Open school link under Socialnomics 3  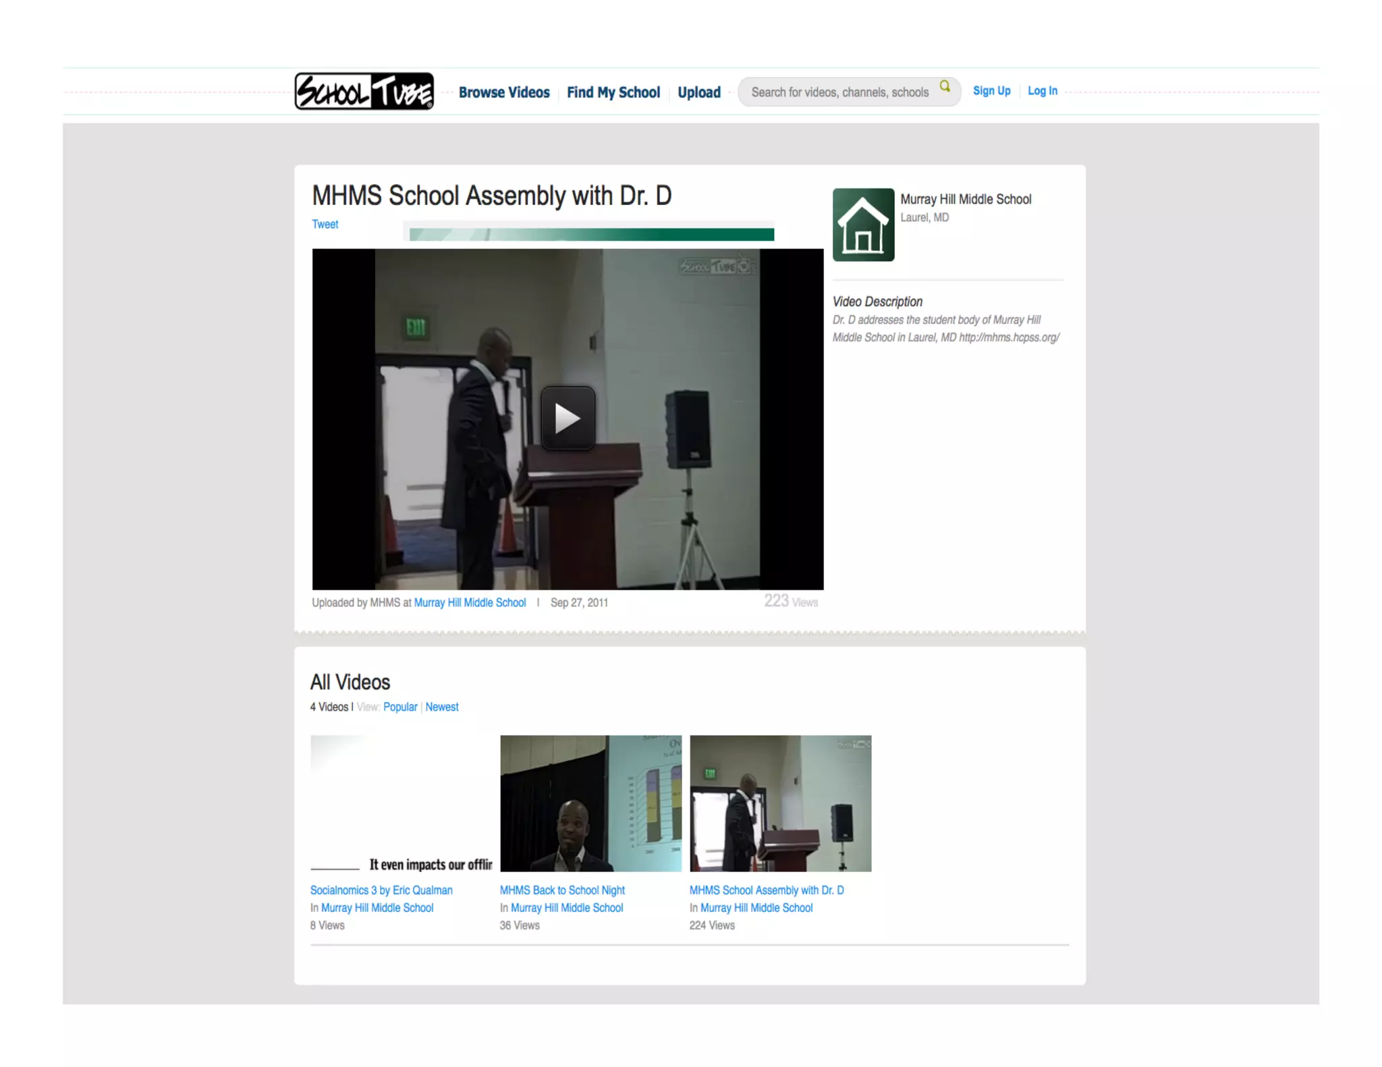(x=377, y=908)
